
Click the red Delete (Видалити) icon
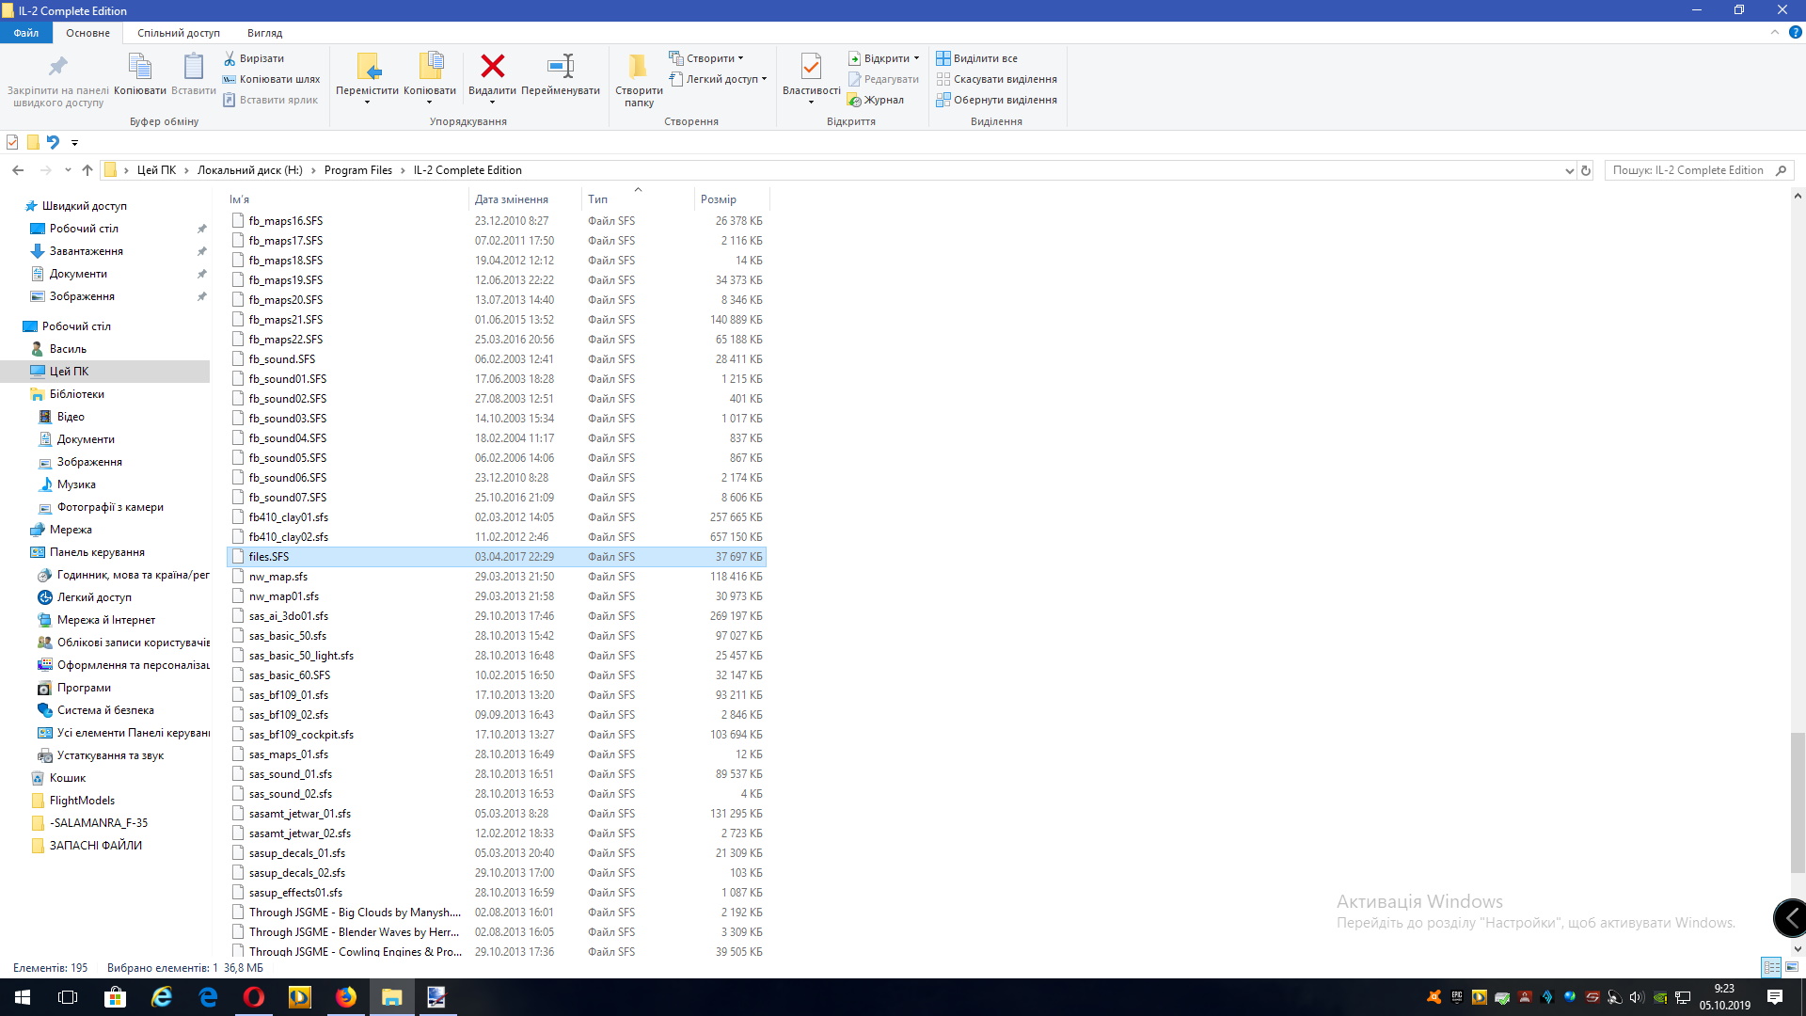492,67
